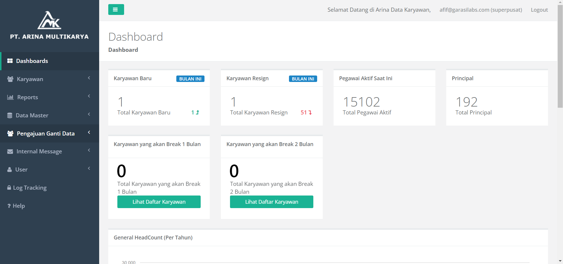
Task: Click the BULAN INI badge on Karyawan Baru
Action: [190, 79]
